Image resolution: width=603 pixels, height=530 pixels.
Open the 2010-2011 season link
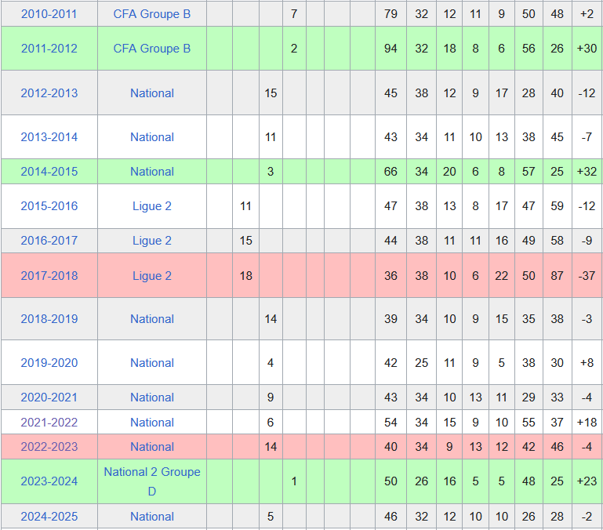[49, 14]
